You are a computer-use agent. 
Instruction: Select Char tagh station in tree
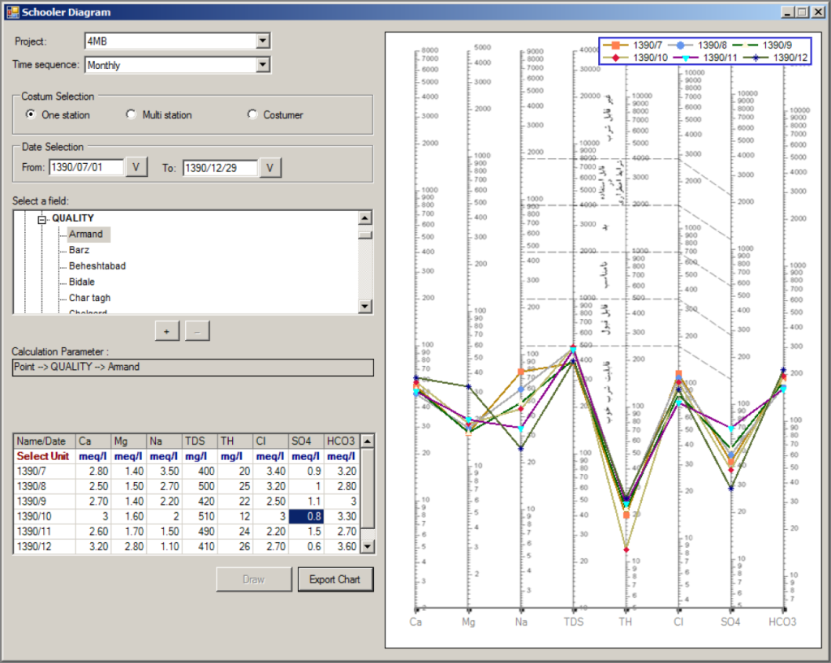point(89,298)
